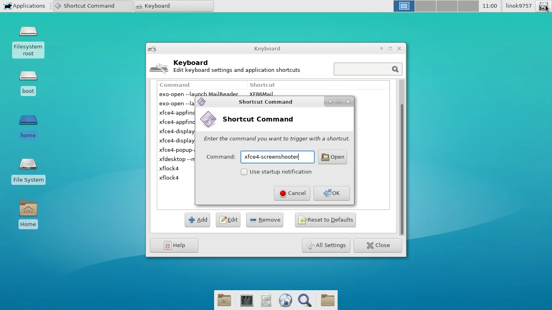This screenshot has width=552, height=310.
Task: Switch to the Keyboard taskbar window
Action: pos(173,6)
